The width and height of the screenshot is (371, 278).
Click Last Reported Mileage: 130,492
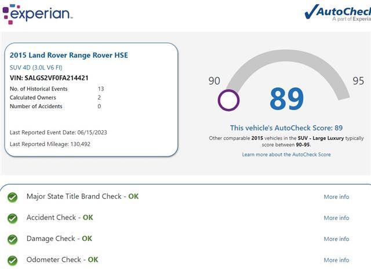(50, 144)
